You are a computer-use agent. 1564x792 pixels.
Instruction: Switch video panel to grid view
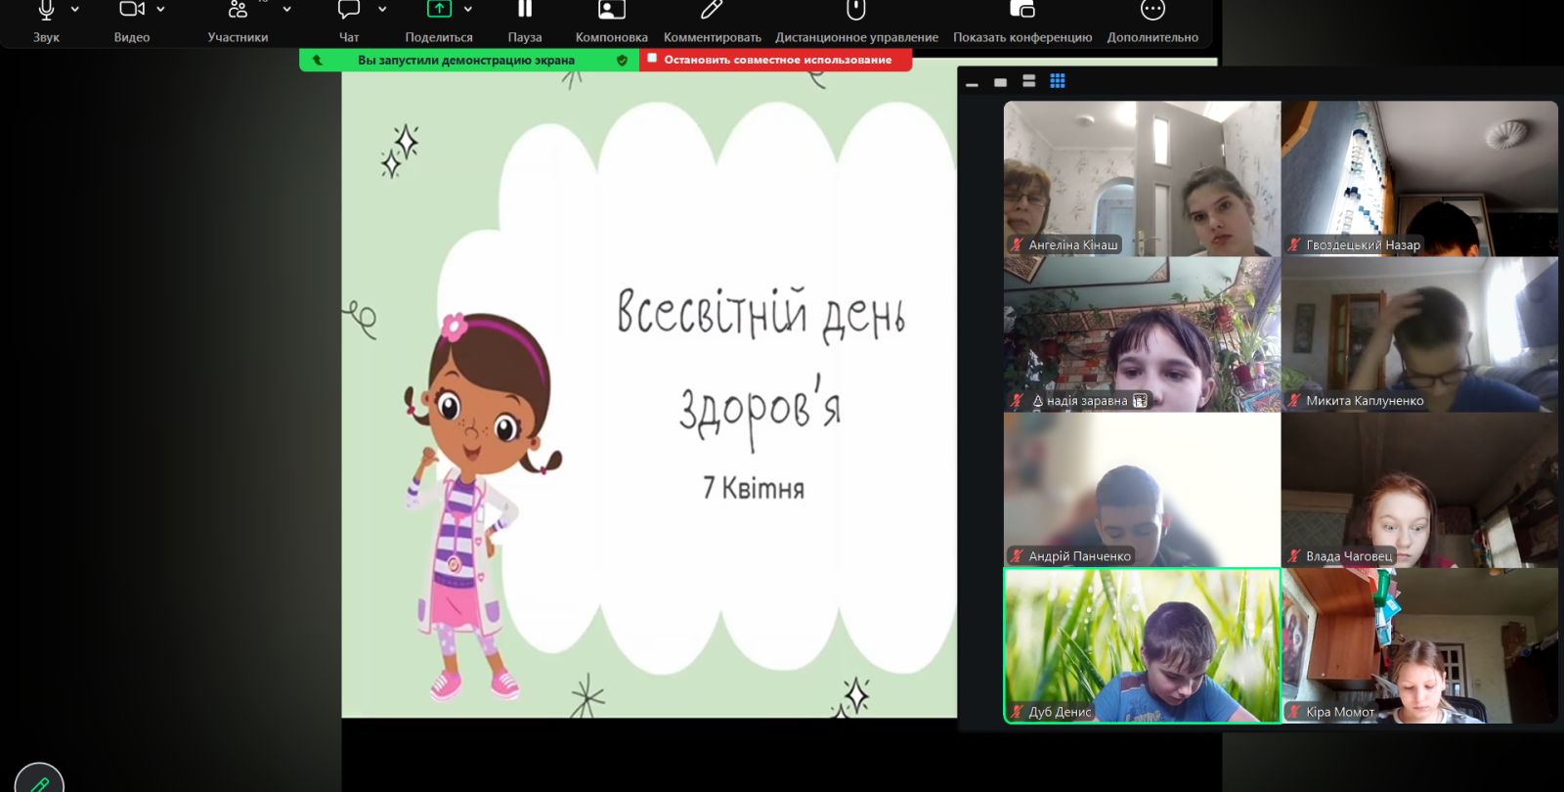(1058, 81)
